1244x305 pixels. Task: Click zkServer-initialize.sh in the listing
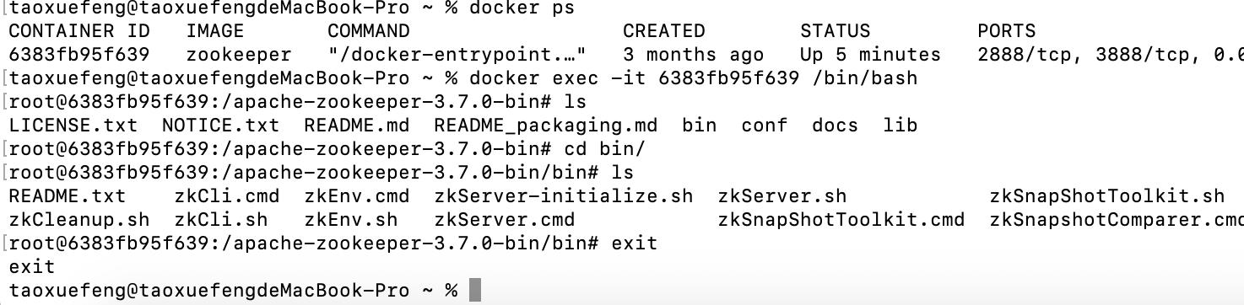tap(564, 196)
